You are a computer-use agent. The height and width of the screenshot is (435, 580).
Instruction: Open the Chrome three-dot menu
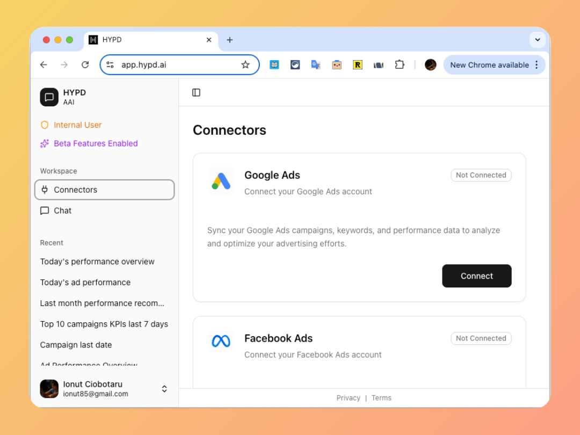536,64
